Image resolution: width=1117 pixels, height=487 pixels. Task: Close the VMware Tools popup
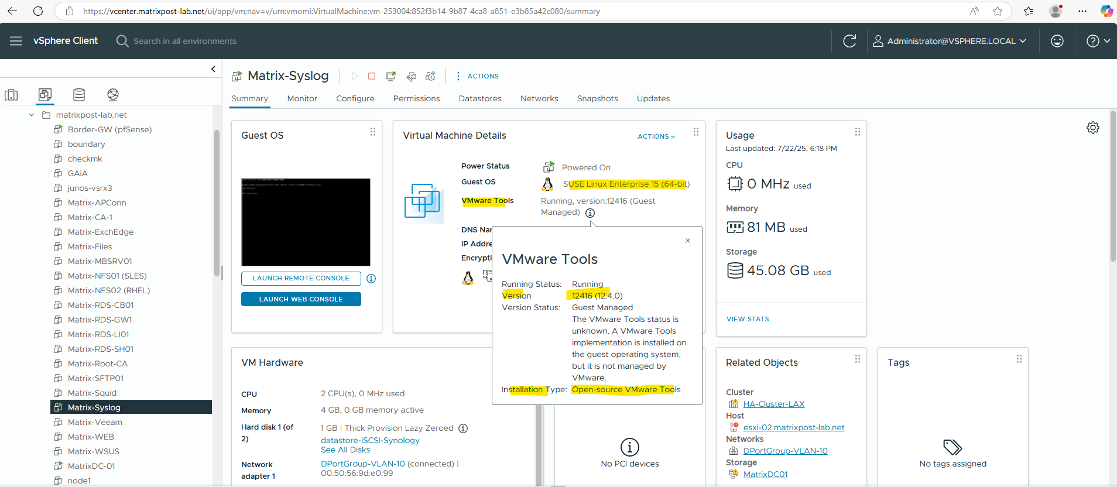[x=688, y=241]
